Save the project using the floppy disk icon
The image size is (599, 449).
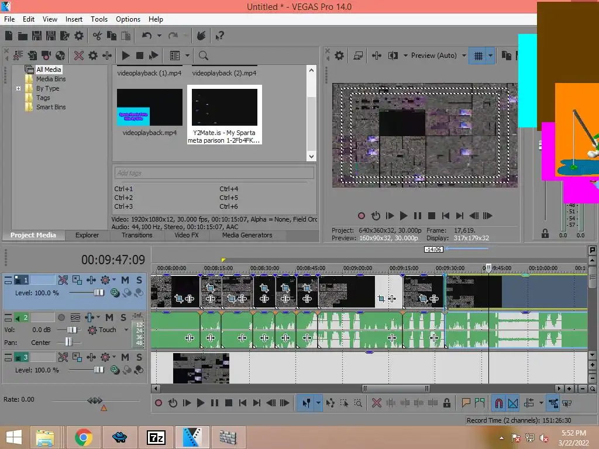(37, 36)
